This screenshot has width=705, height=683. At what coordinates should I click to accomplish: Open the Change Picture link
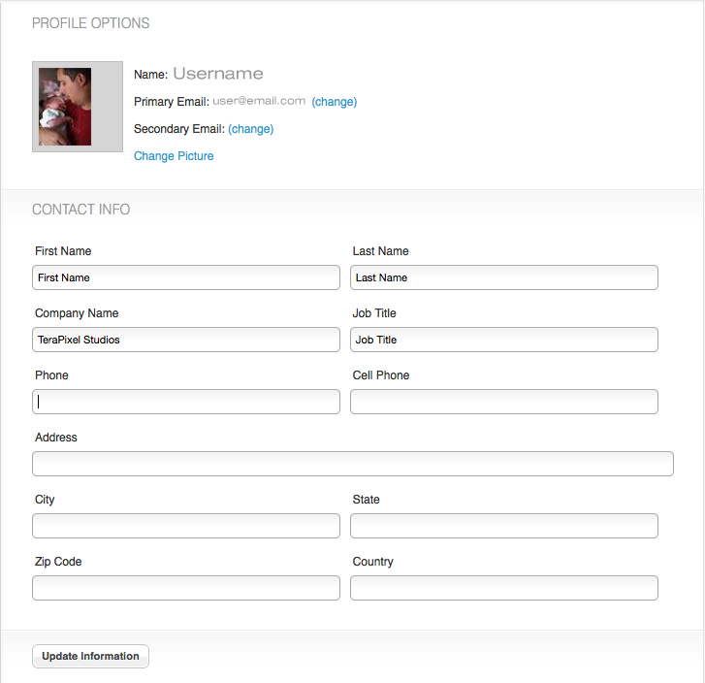174,156
